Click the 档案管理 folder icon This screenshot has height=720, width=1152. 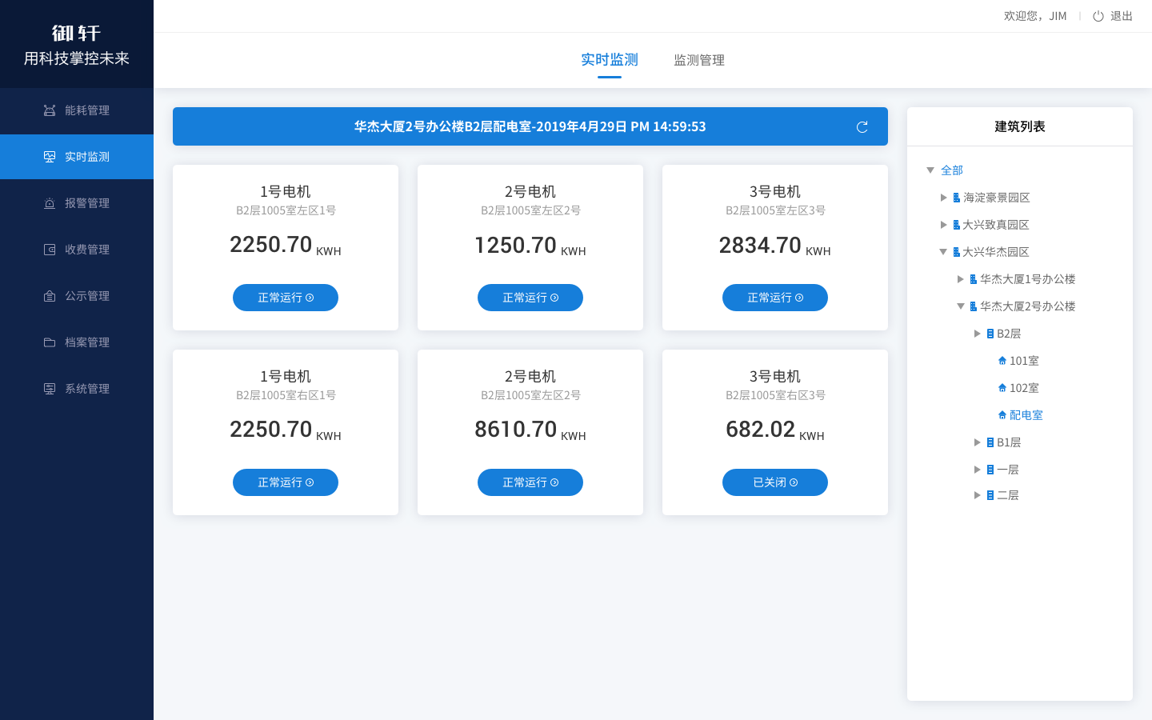(50, 342)
